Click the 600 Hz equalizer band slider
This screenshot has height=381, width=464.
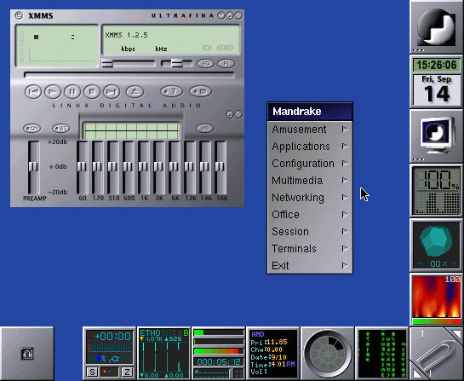(x=129, y=167)
